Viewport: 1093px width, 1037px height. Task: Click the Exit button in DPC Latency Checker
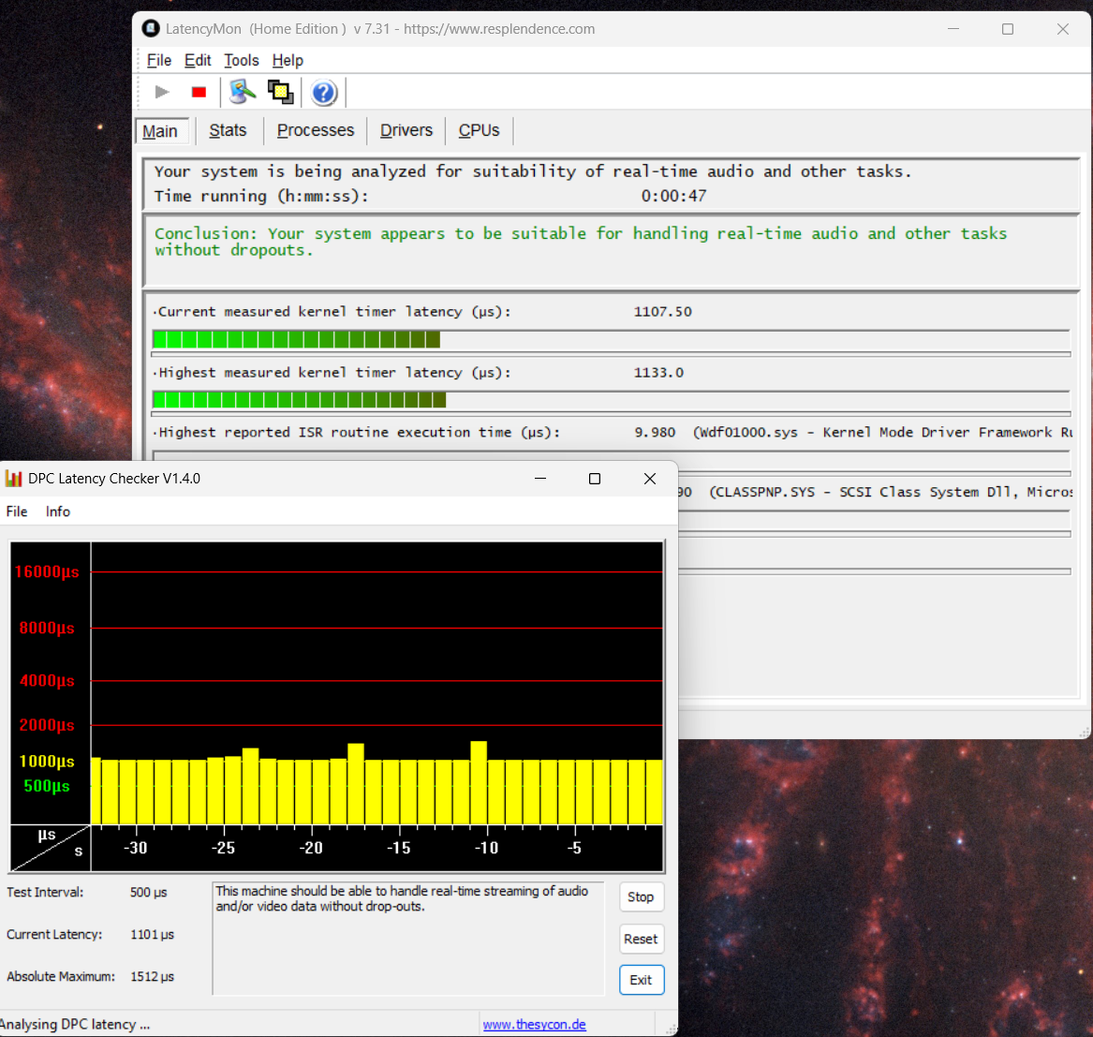(x=641, y=980)
